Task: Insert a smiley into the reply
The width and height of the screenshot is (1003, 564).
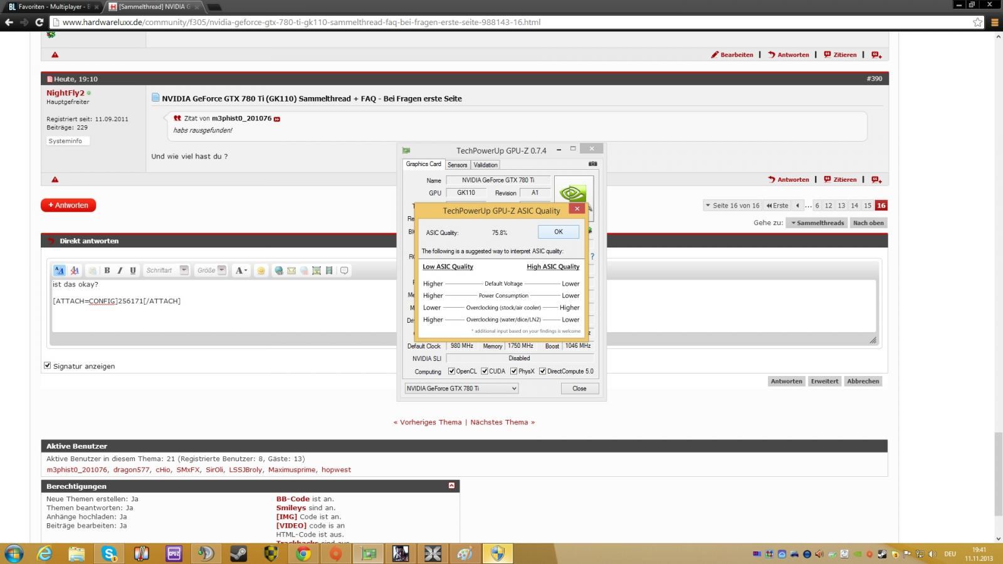Action: coord(261,271)
